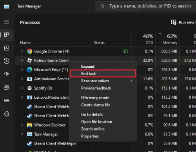Click the Run new task button label
The image size is (196, 152).
tap(187, 22)
